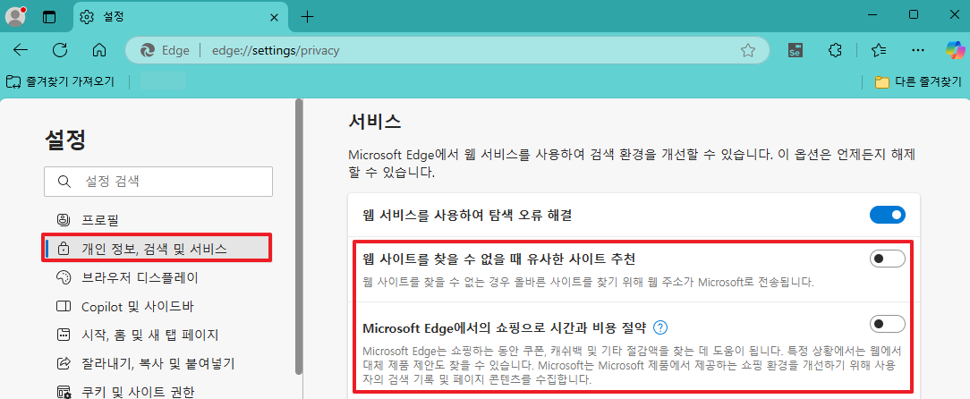Add this page to favorites star
970x399 pixels.
click(x=748, y=50)
